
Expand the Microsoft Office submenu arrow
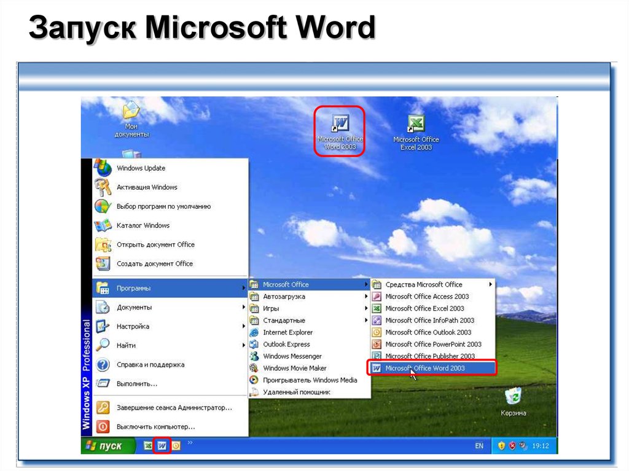point(366,284)
